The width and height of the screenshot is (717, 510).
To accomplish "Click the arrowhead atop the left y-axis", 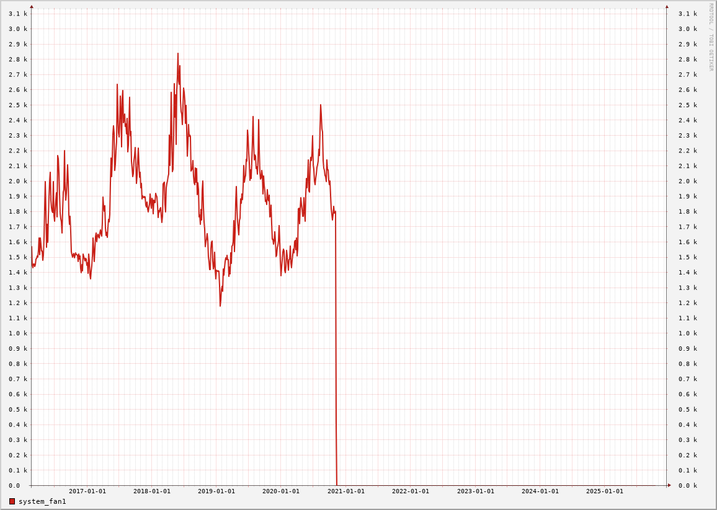I will [32, 7].
